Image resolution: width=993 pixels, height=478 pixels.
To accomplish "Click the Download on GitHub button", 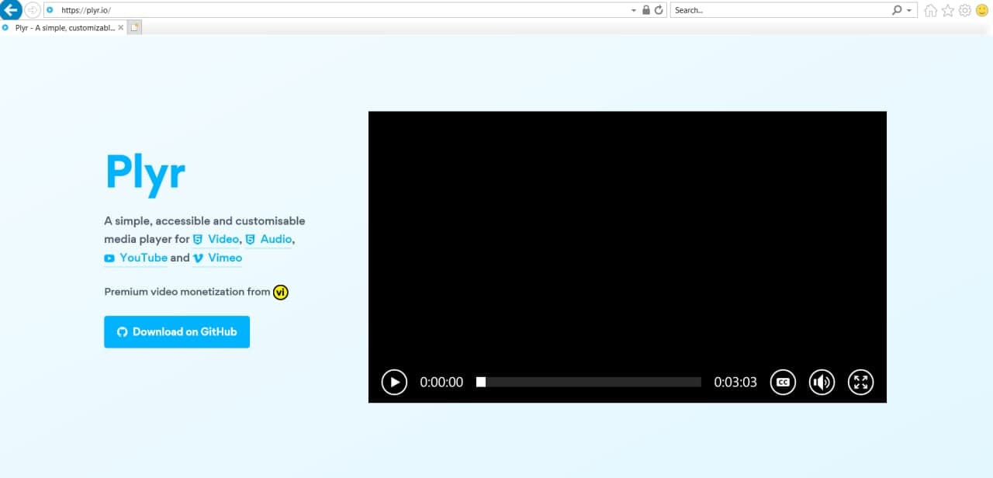I will pyautogui.click(x=177, y=331).
